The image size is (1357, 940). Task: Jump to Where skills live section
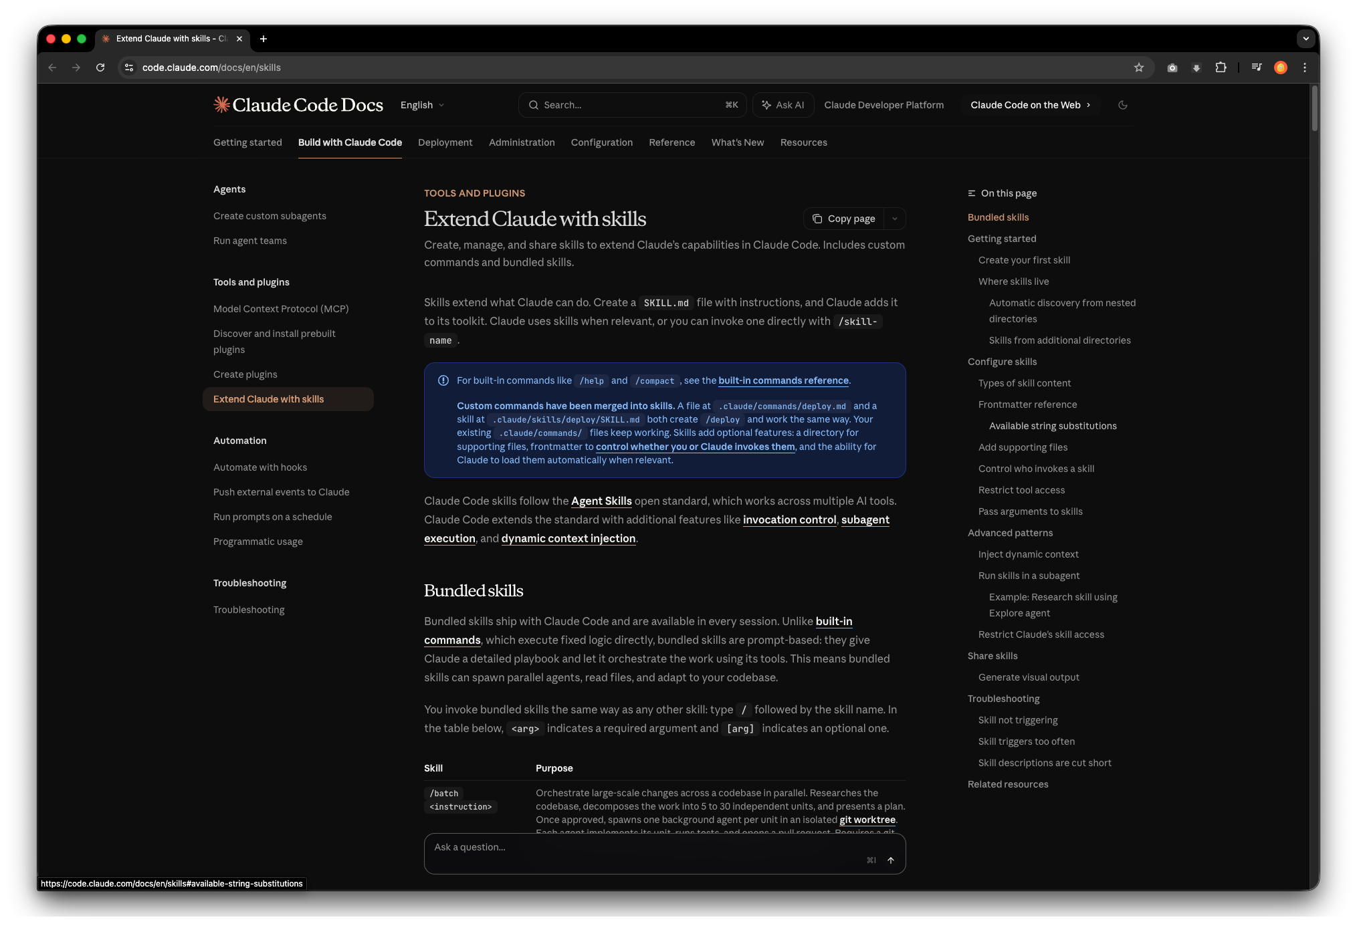[x=1013, y=281]
